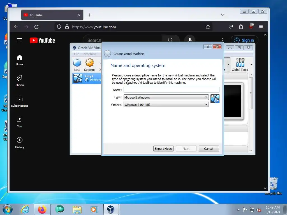Screen dimensions: 287x215
Task: Click the VM preview thumbnail
Action: tap(234, 101)
